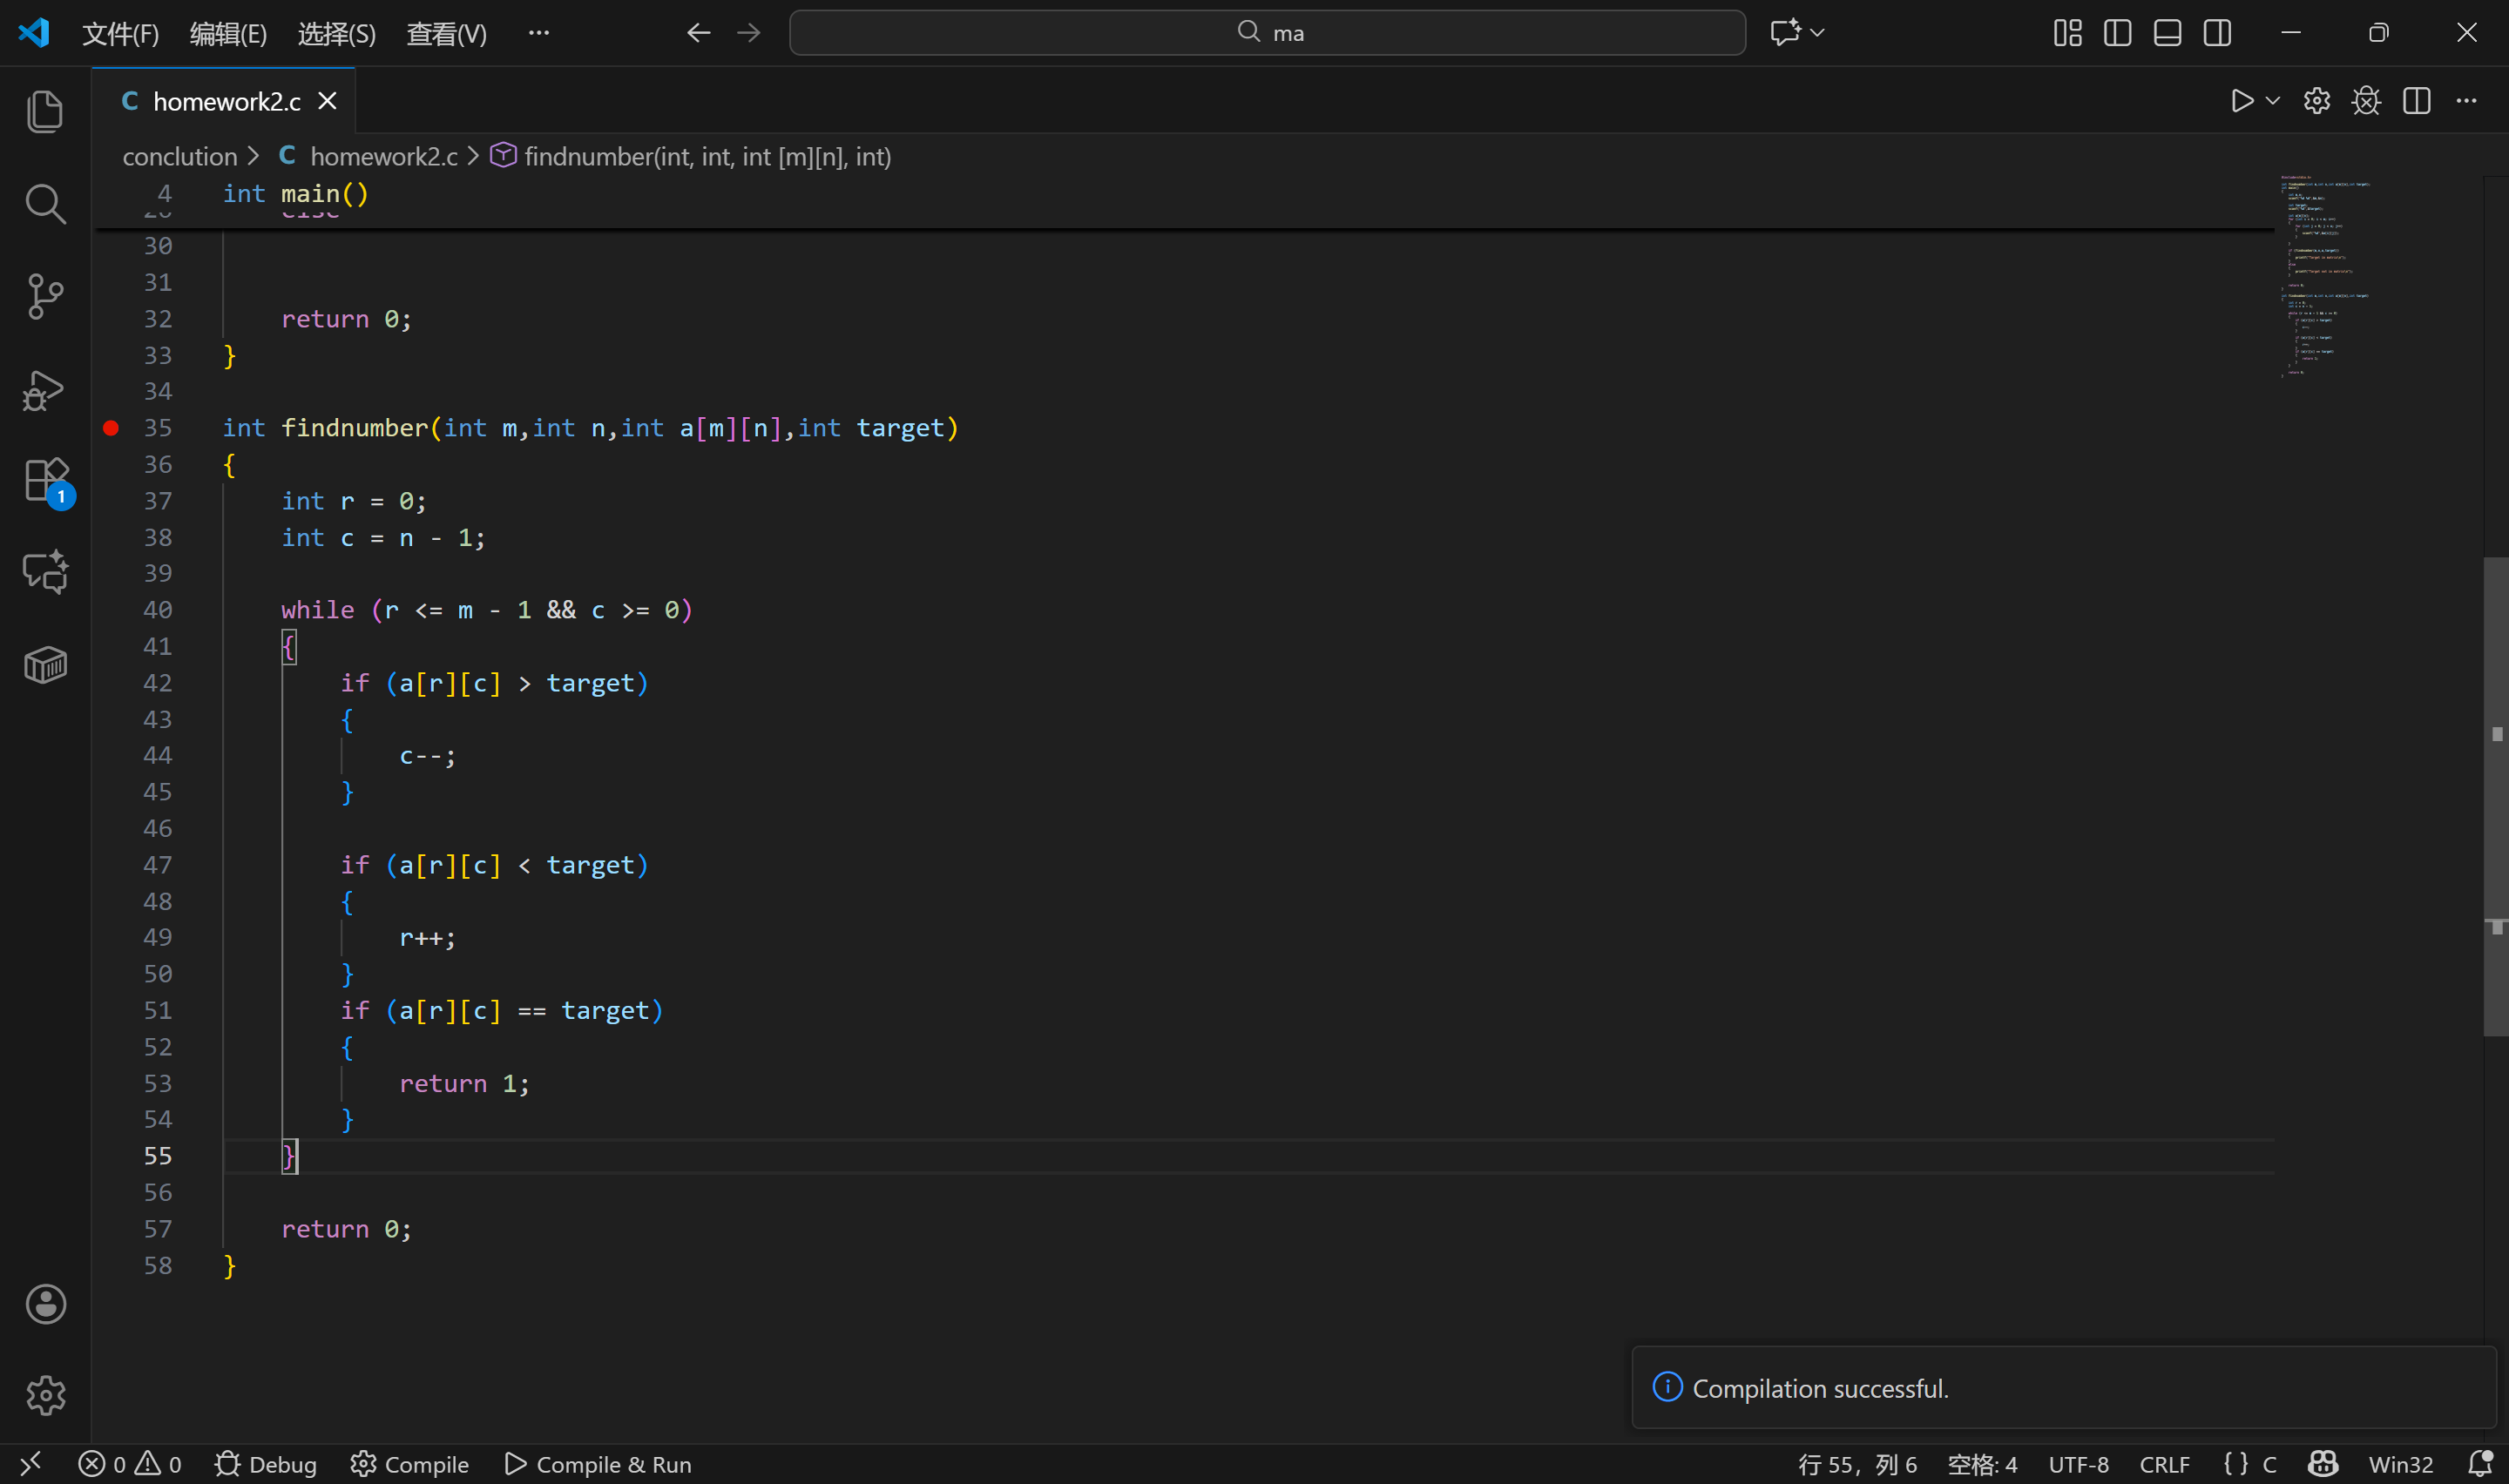The width and height of the screenshot is (2509, 1484).
Task: Open the Extensions view with badge
Action: tap(45, 482)
